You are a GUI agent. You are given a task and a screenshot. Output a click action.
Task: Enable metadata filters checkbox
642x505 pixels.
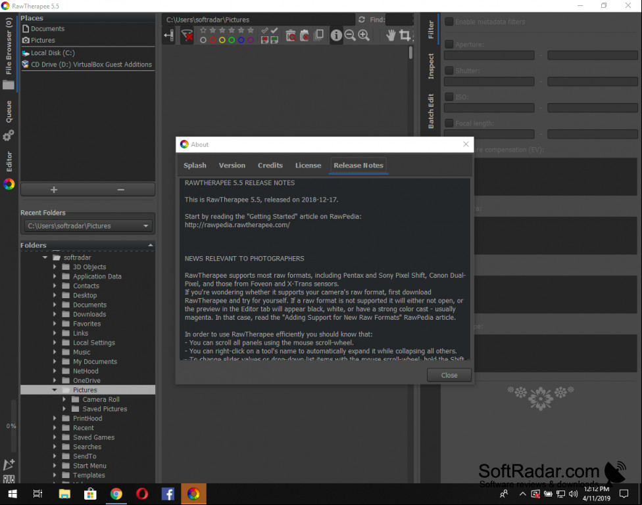tap(449, 22)
